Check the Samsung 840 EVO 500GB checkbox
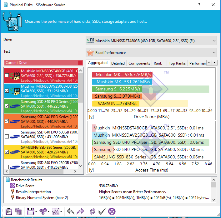Screen dimensions: 221x218 click(7, 137)
